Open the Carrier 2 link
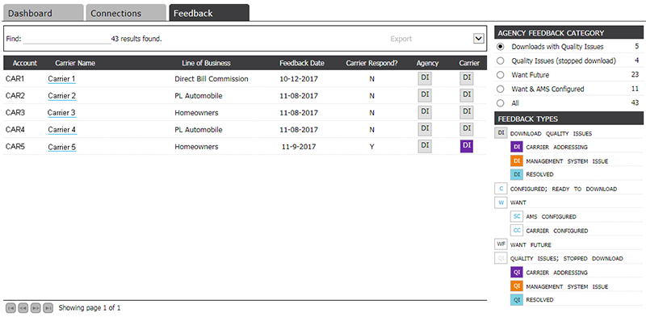The image size is (646, 317). (62, 96)
